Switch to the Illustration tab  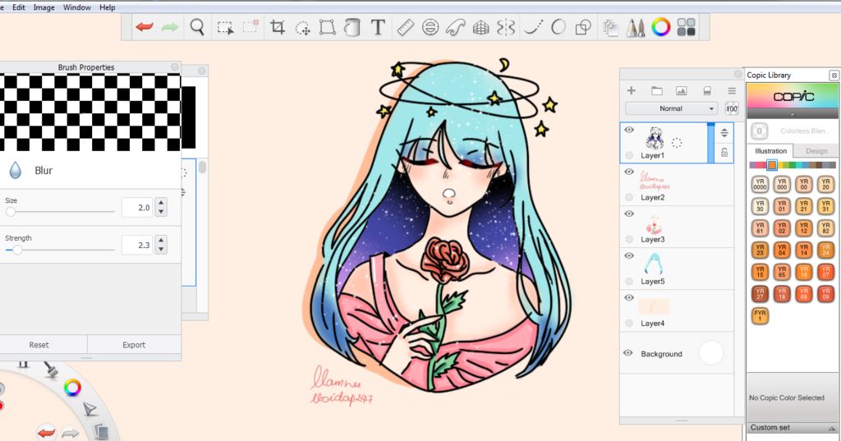pyautogui.click(x=770, y=151)
